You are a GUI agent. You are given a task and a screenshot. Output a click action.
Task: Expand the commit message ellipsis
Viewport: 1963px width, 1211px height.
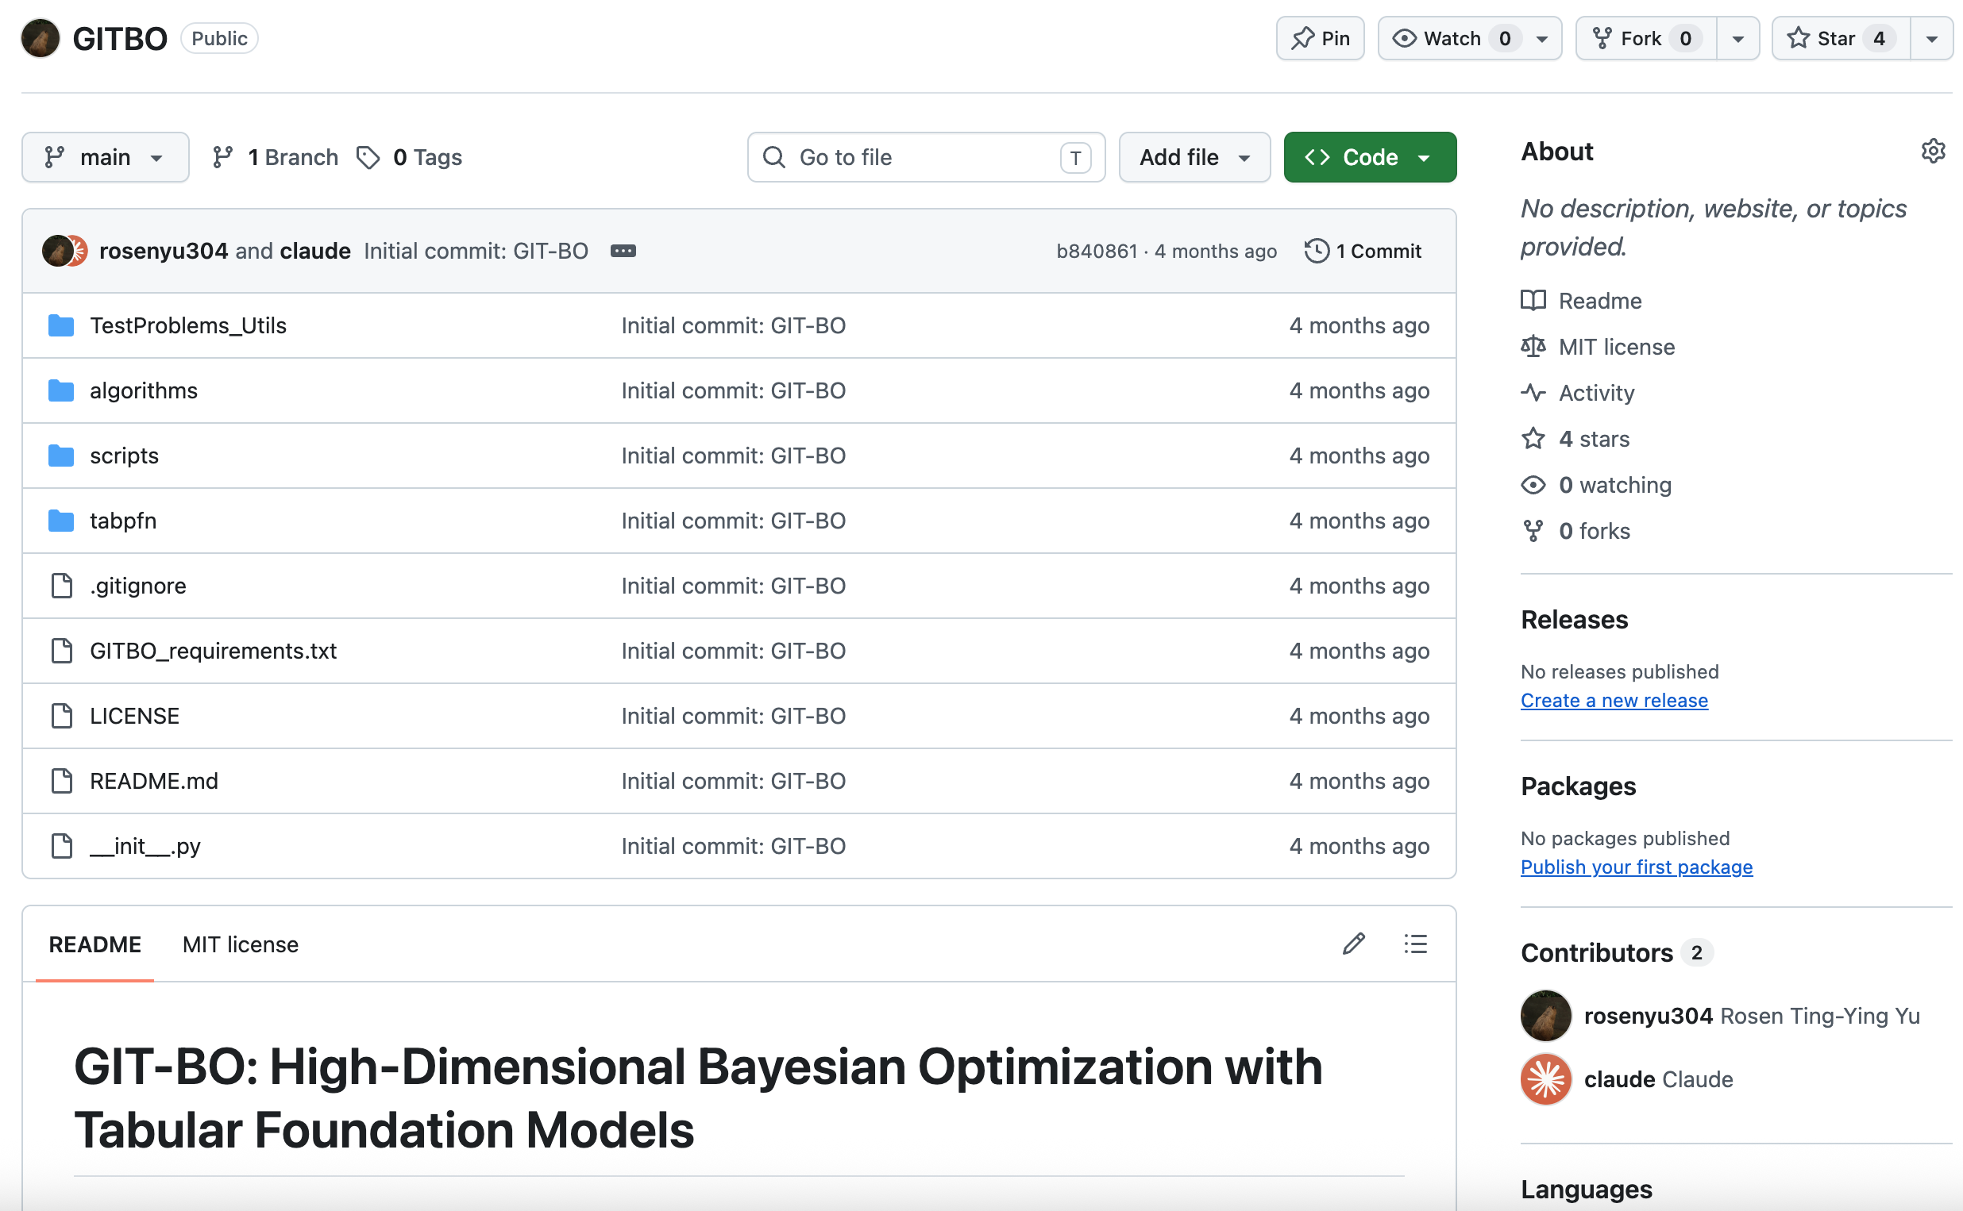(x=623, y=251)
